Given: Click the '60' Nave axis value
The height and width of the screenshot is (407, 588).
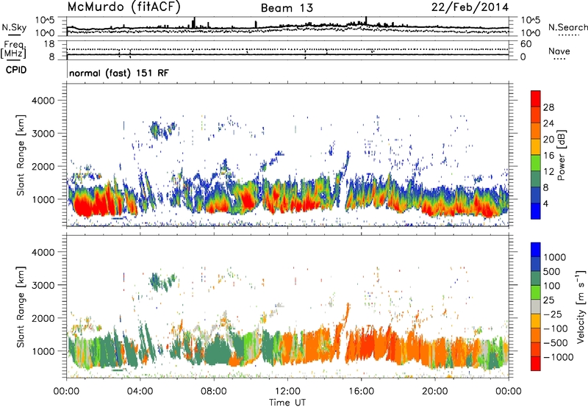Looking at the screenshot, I should [526, 44].
